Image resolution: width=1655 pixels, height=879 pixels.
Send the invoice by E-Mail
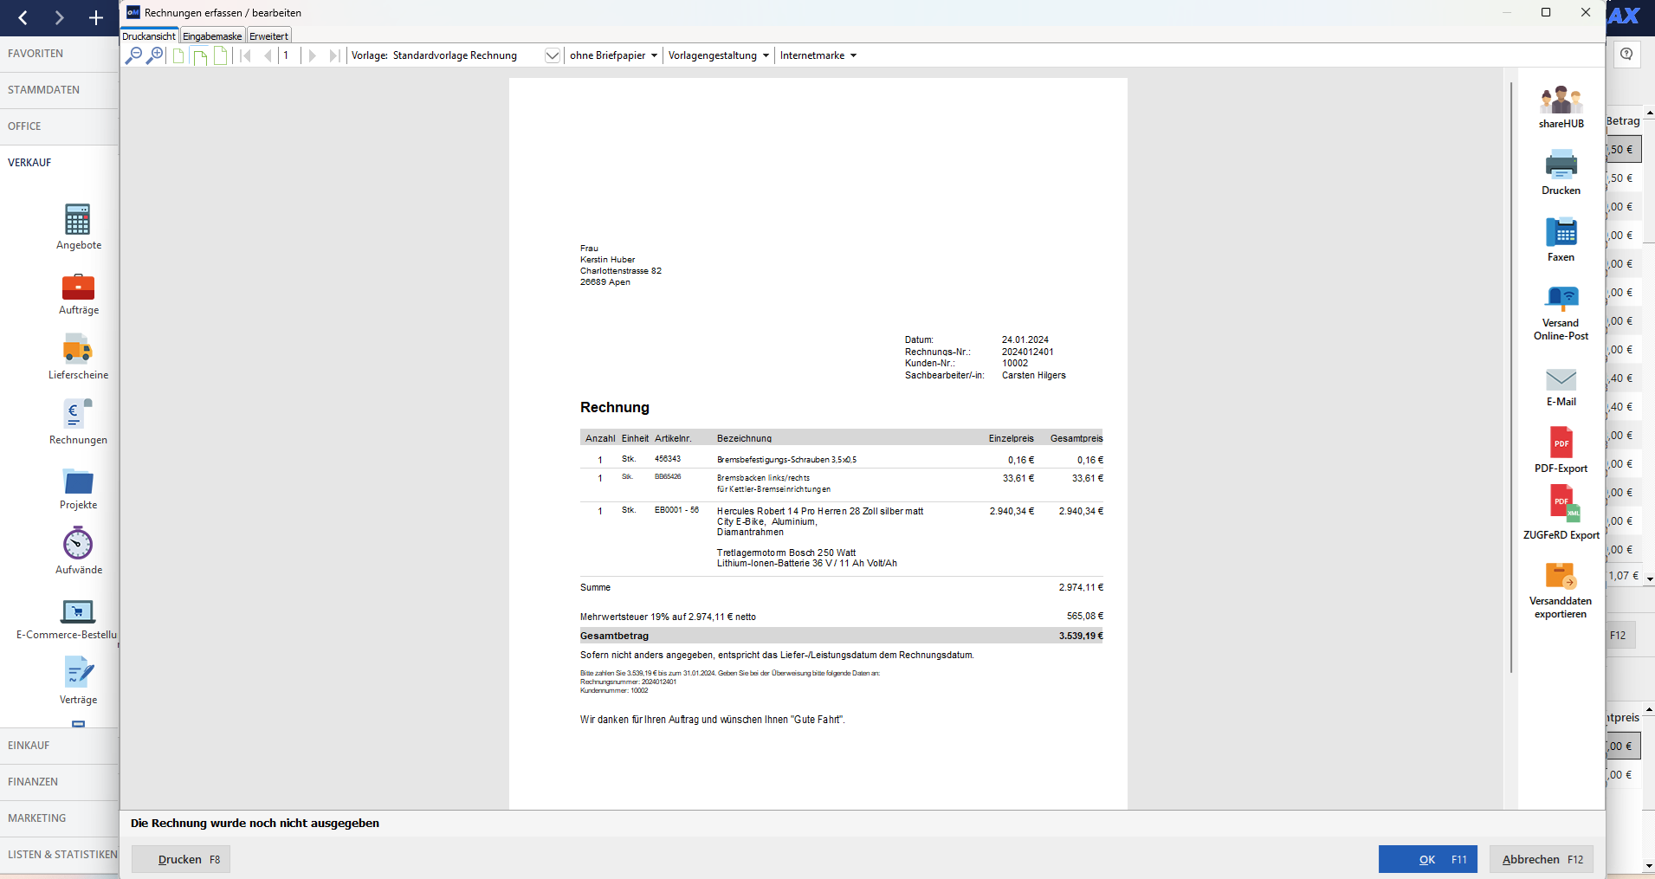pos(1561,387)
